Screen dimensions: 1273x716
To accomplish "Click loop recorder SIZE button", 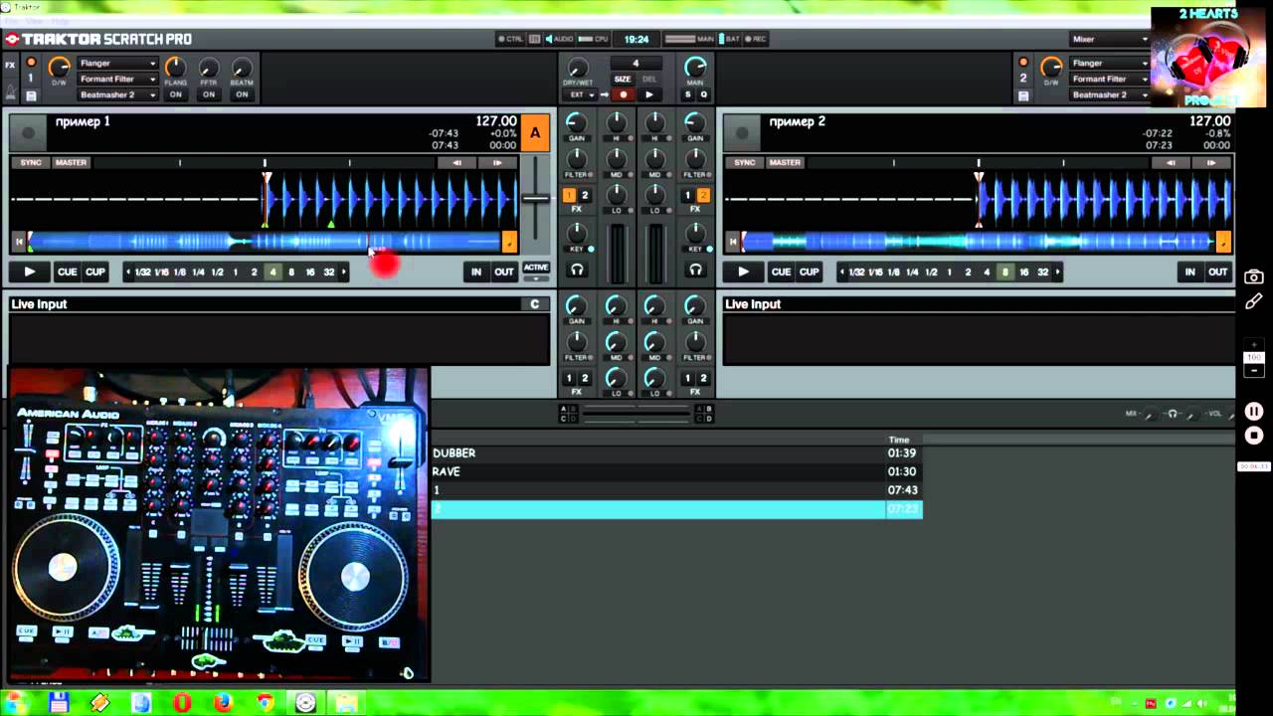I will point(623,79).
